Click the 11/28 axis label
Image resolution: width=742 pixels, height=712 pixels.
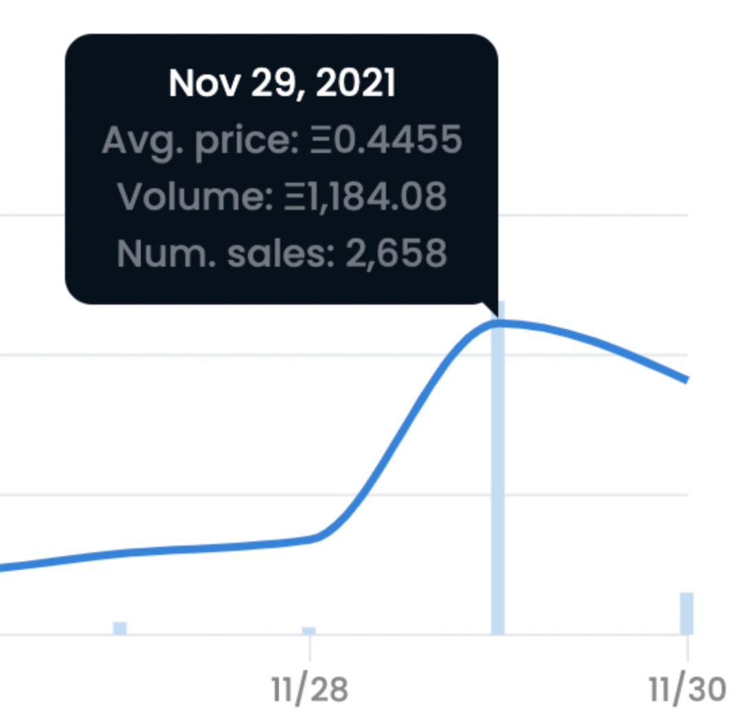click(x=309, y=689)
